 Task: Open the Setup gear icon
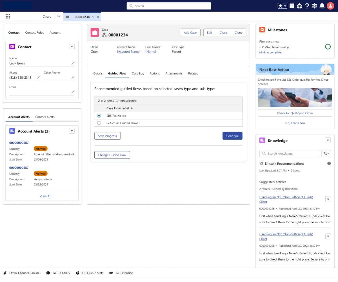pos(315,6)
